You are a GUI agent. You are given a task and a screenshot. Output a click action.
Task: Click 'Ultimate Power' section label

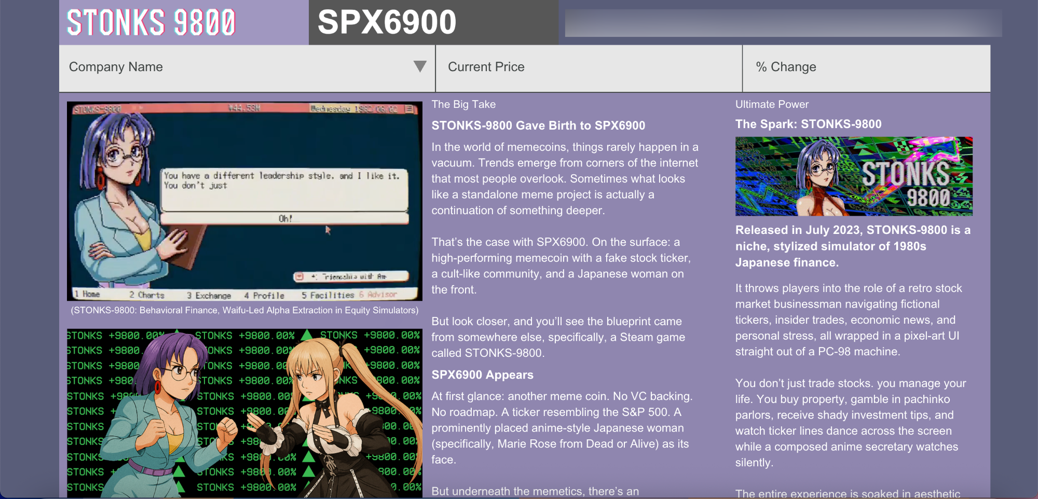[772, 104]
